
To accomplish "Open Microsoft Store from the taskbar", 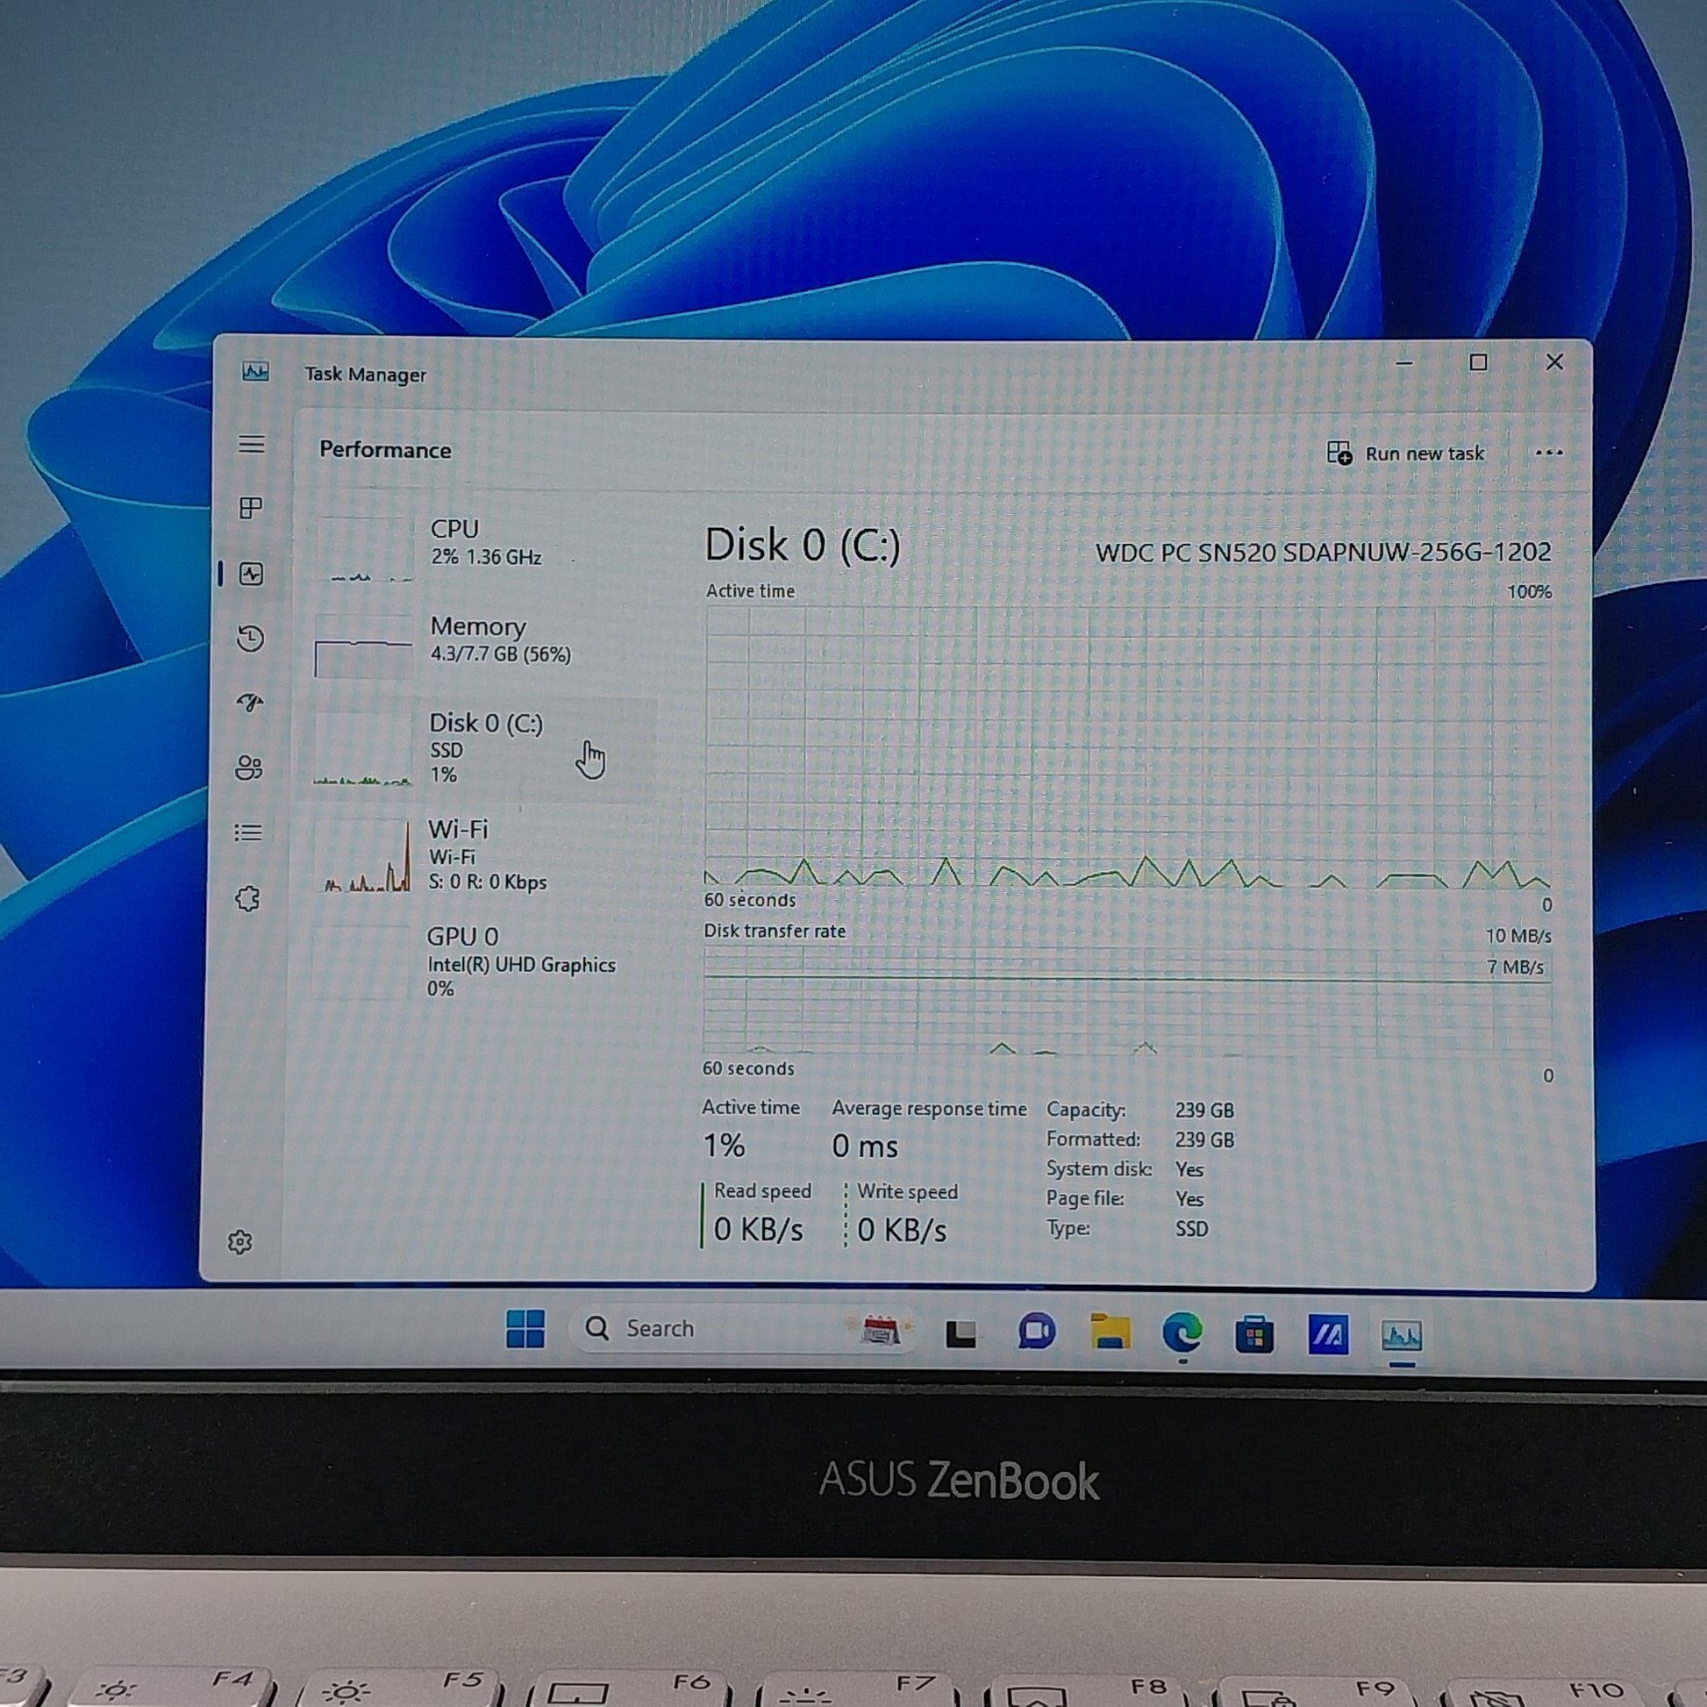I will 1253,1334.
